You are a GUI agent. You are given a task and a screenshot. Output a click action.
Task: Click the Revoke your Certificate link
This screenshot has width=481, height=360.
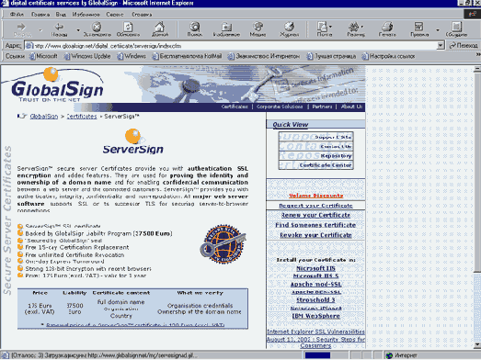pyautogui.click(x=316, y=235)
